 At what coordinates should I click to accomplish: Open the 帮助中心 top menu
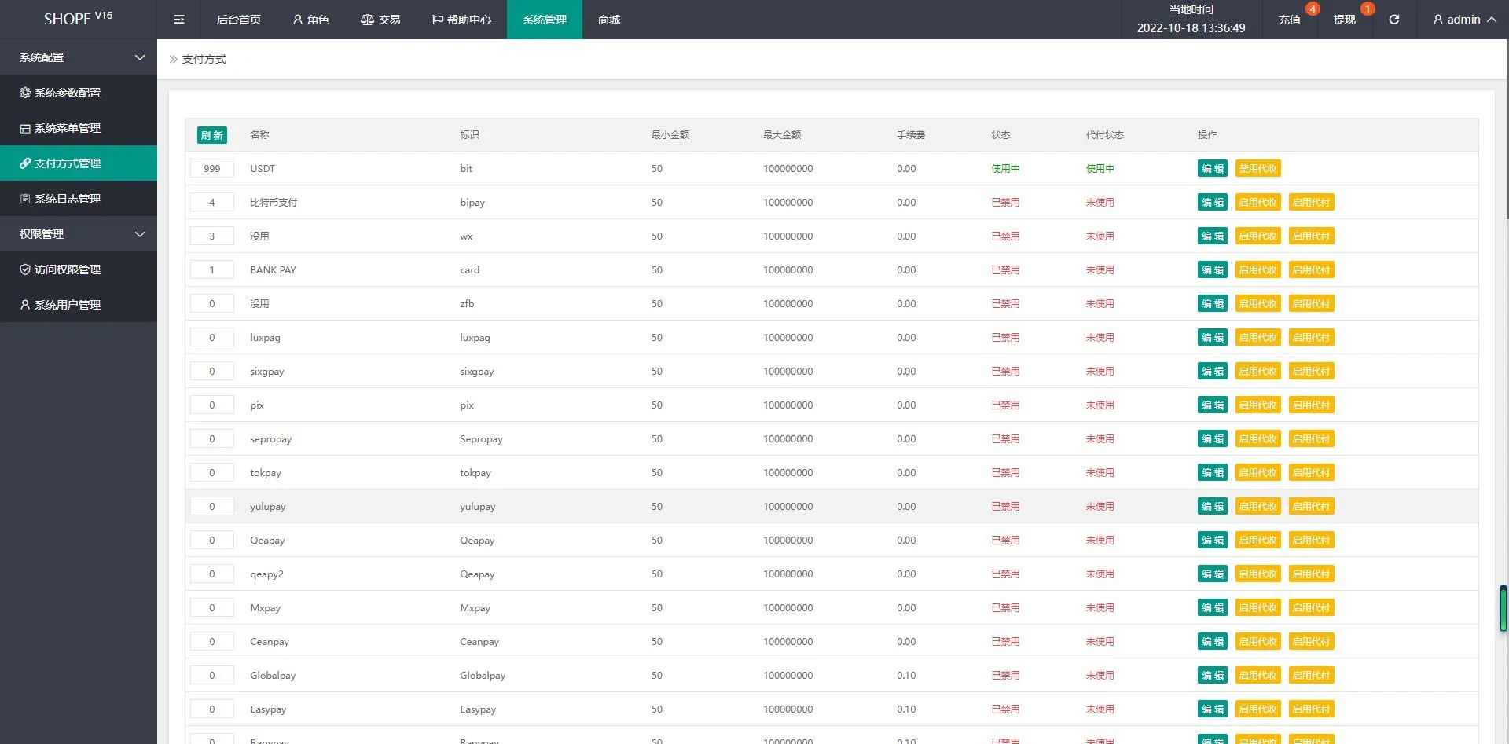[462, 20]
